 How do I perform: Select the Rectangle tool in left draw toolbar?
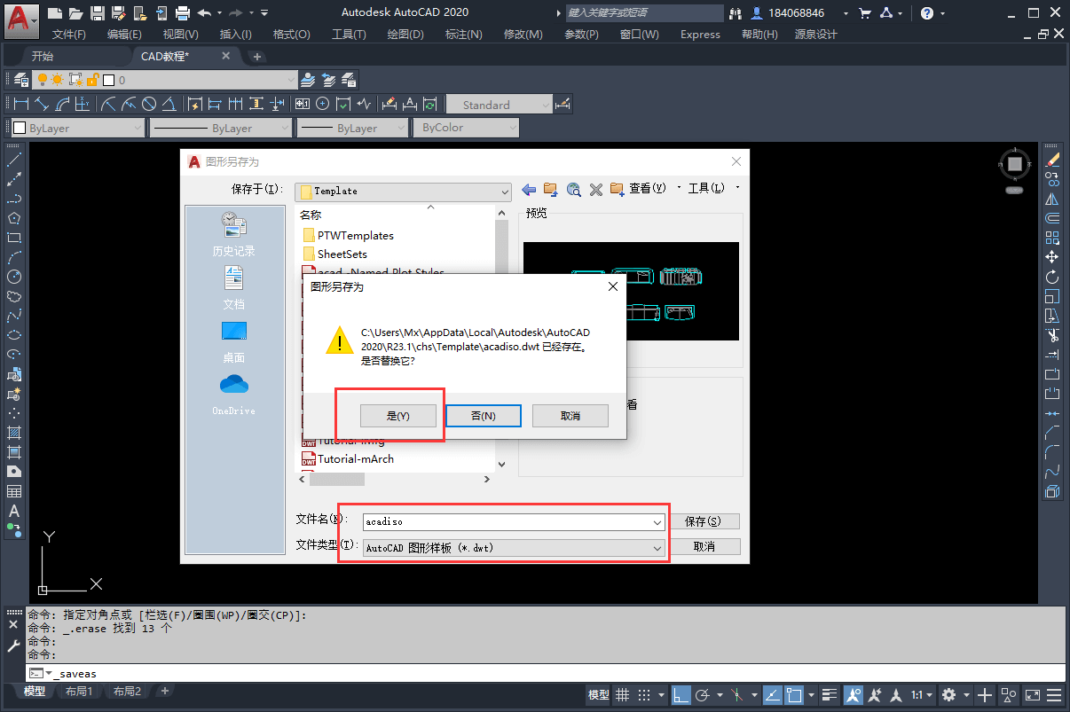click(x=14, y=238)
